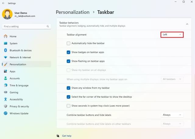Click the Get help link
195x139 pixels.
[x=67, y=136]
